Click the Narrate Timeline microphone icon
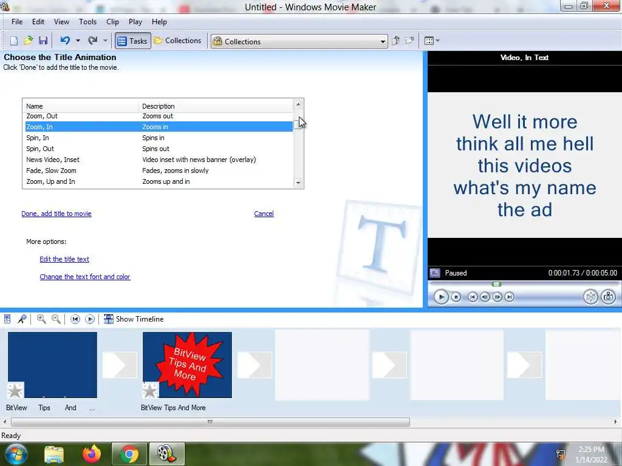Screen dimensions: 622x466 click(x=22, y=319)
